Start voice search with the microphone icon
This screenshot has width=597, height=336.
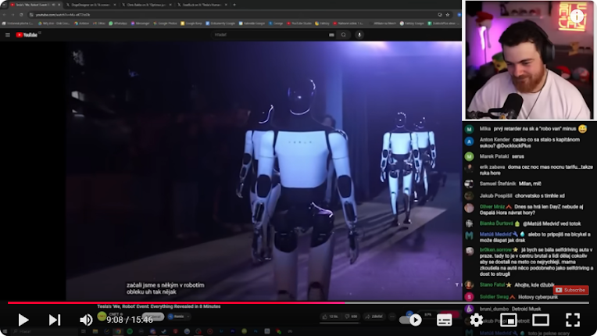click(359, 34)
